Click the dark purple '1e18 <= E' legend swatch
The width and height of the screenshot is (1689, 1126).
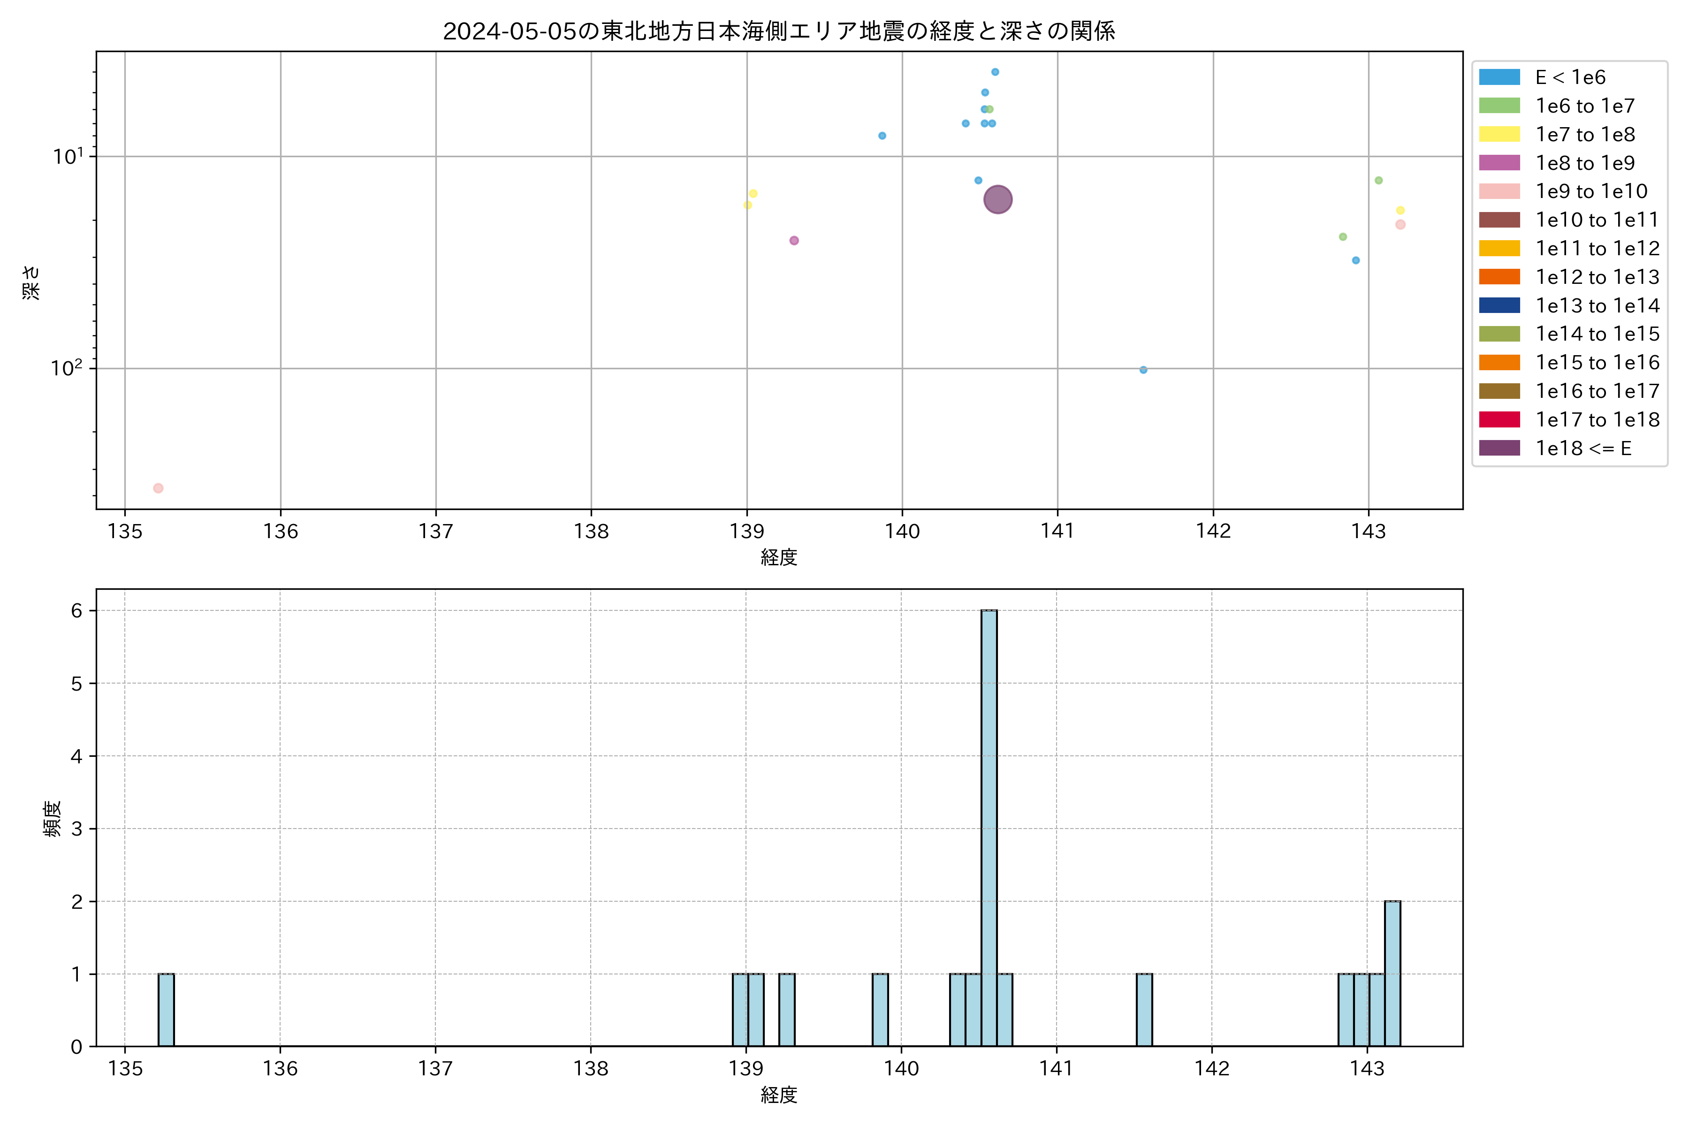click(x=1499, y=448)
